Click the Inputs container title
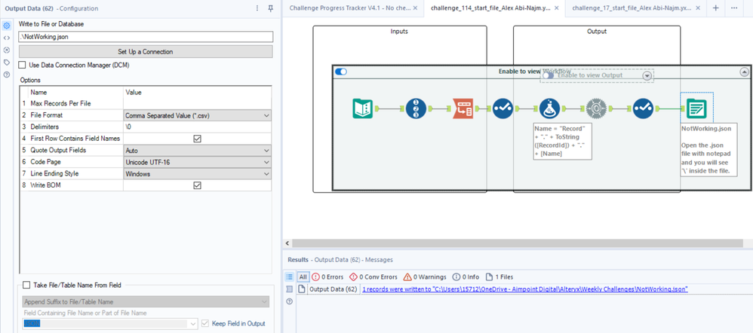Viewport: 753px width, 333px height. (x=400, y=32)
